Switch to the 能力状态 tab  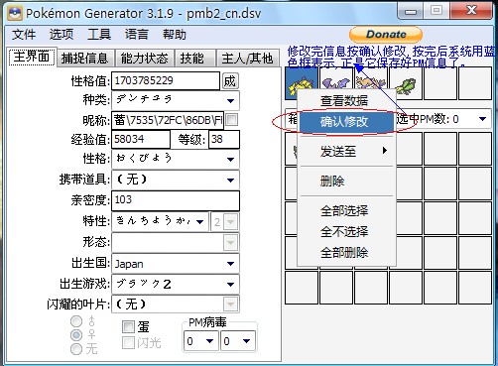pyautogui.click(x=144, y=59)
